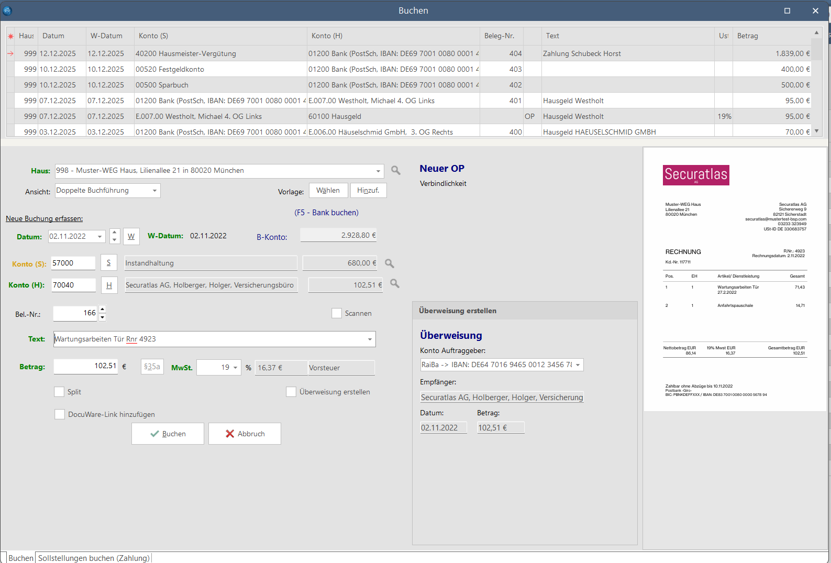831x563 pixels.
Task: Select the OP Hausgeld Westholt 19% row
Action: point(414,116)
